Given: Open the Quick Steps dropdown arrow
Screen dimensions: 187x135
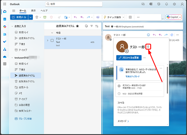Looking at the screenshot, I should [x=124, y=17].
